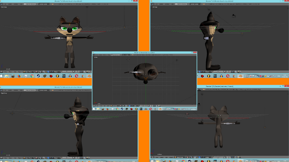Select translate manipulator in front view window
Viewport: 289px width, 162px height.
tap(48, 72)
